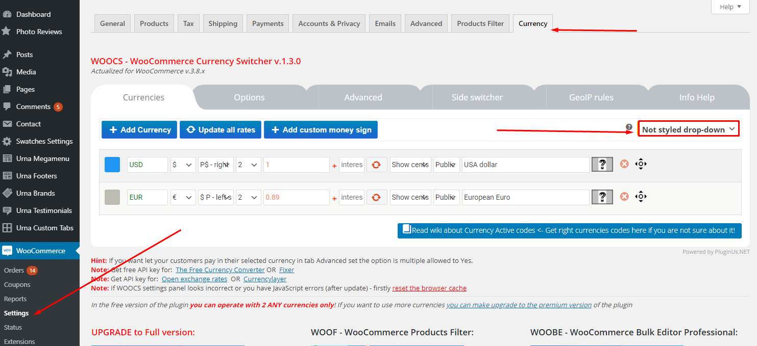Image resolution: width=757 pixels, height=346 pixels.
Task: Open USD Public visibility dropdown
Action: tap(447, 165)
